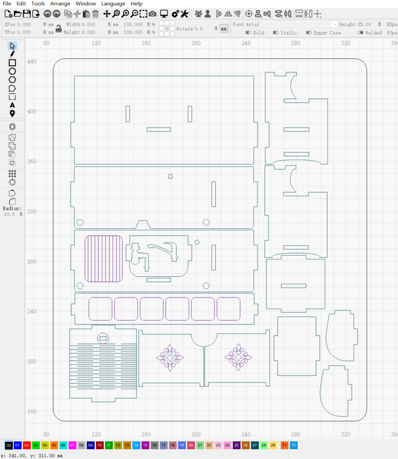Screen dimensions: 398x459
Task: Pick the Ellipse drawing tool
Action: (13, 71)
